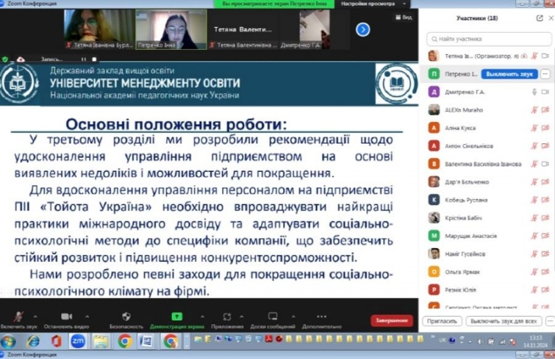The height and width of the screenshot is (359, 555).
Task: Open video options arrow next to Остановить видео
Action: 87,317
